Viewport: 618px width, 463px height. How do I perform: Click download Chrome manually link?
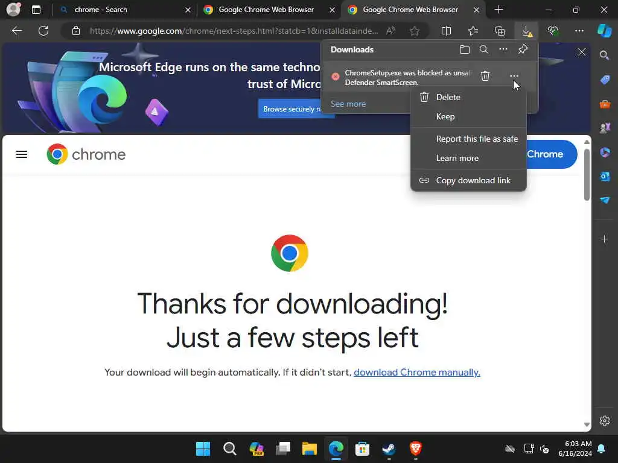416,373
